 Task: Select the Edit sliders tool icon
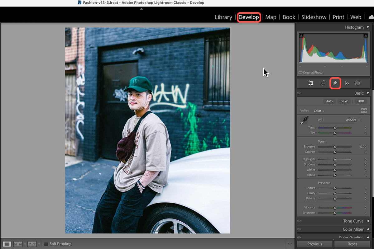click(x=311, y=83)
